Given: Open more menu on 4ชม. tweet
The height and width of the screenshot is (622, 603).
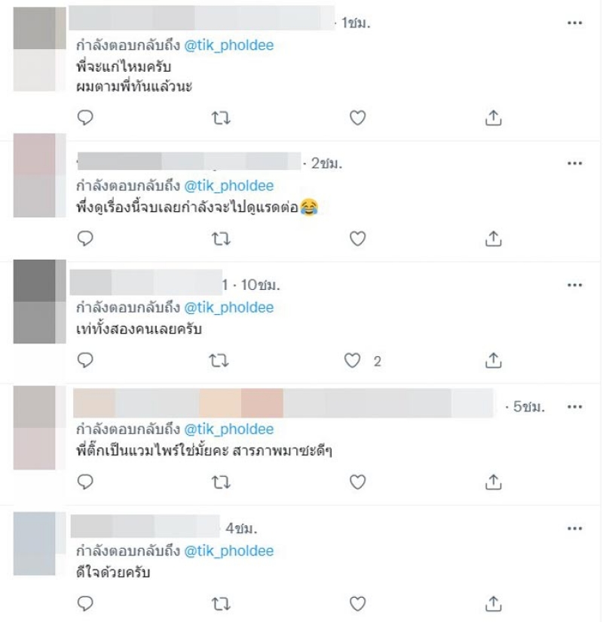Looking at the screenshot, I should coord(574,528).
